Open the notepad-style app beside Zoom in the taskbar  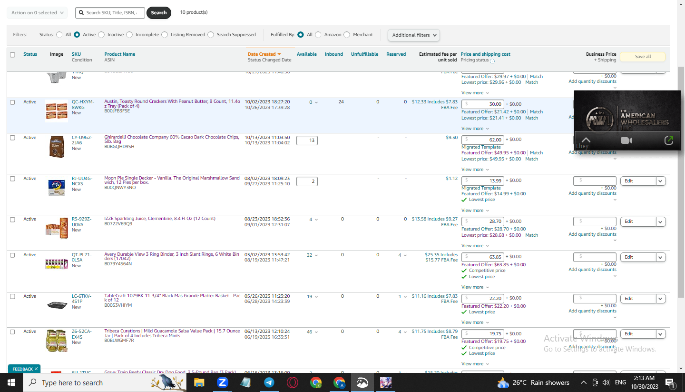click(245, 382)
